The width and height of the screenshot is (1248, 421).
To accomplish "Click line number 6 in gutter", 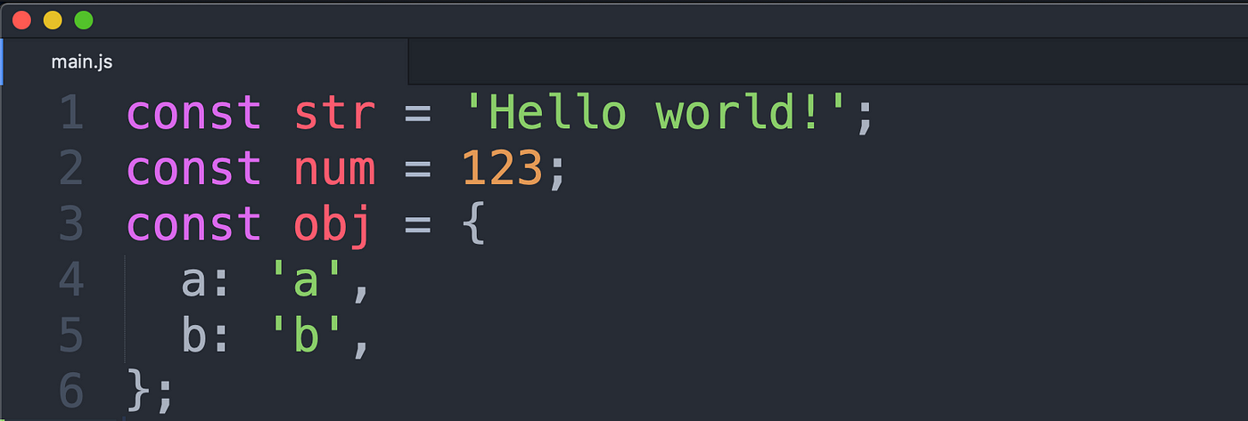I will (71, 391).
